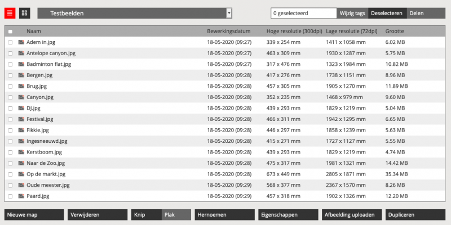Click the Wijzig tags button
This screenshot has width=451, height=225.
[352, 13]
